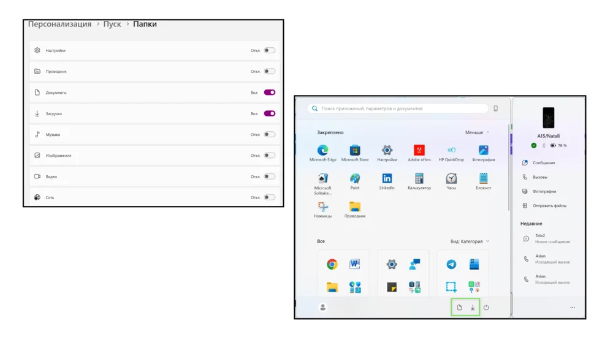Click the Start menu vertical scrollbar
Screen dimensions: 613x345
point(509,168)
